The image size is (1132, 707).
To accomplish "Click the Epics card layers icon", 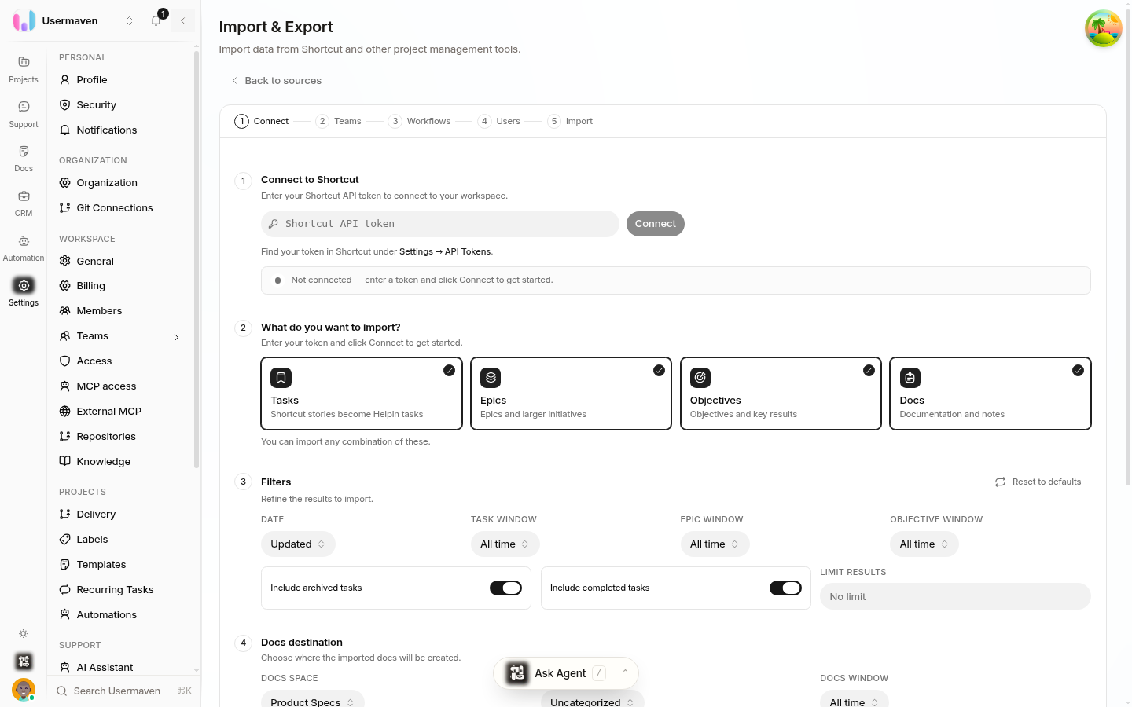I will [491, 378].
